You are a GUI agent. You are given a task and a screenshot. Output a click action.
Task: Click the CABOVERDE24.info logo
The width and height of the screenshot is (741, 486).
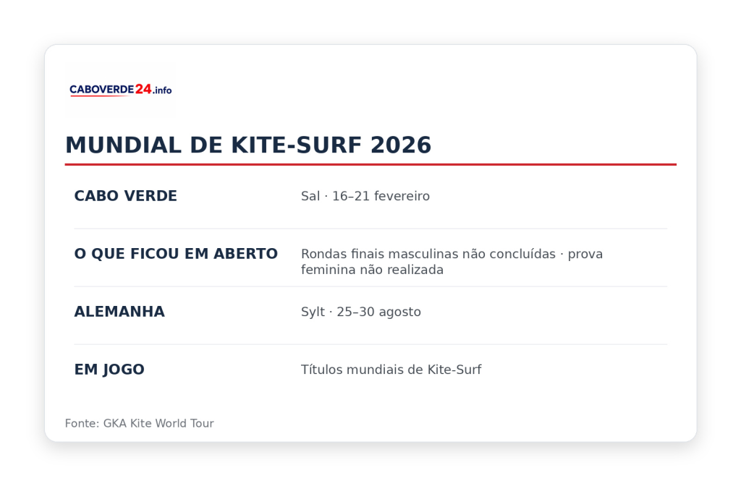pyautogui.click(x=121, y=90)
